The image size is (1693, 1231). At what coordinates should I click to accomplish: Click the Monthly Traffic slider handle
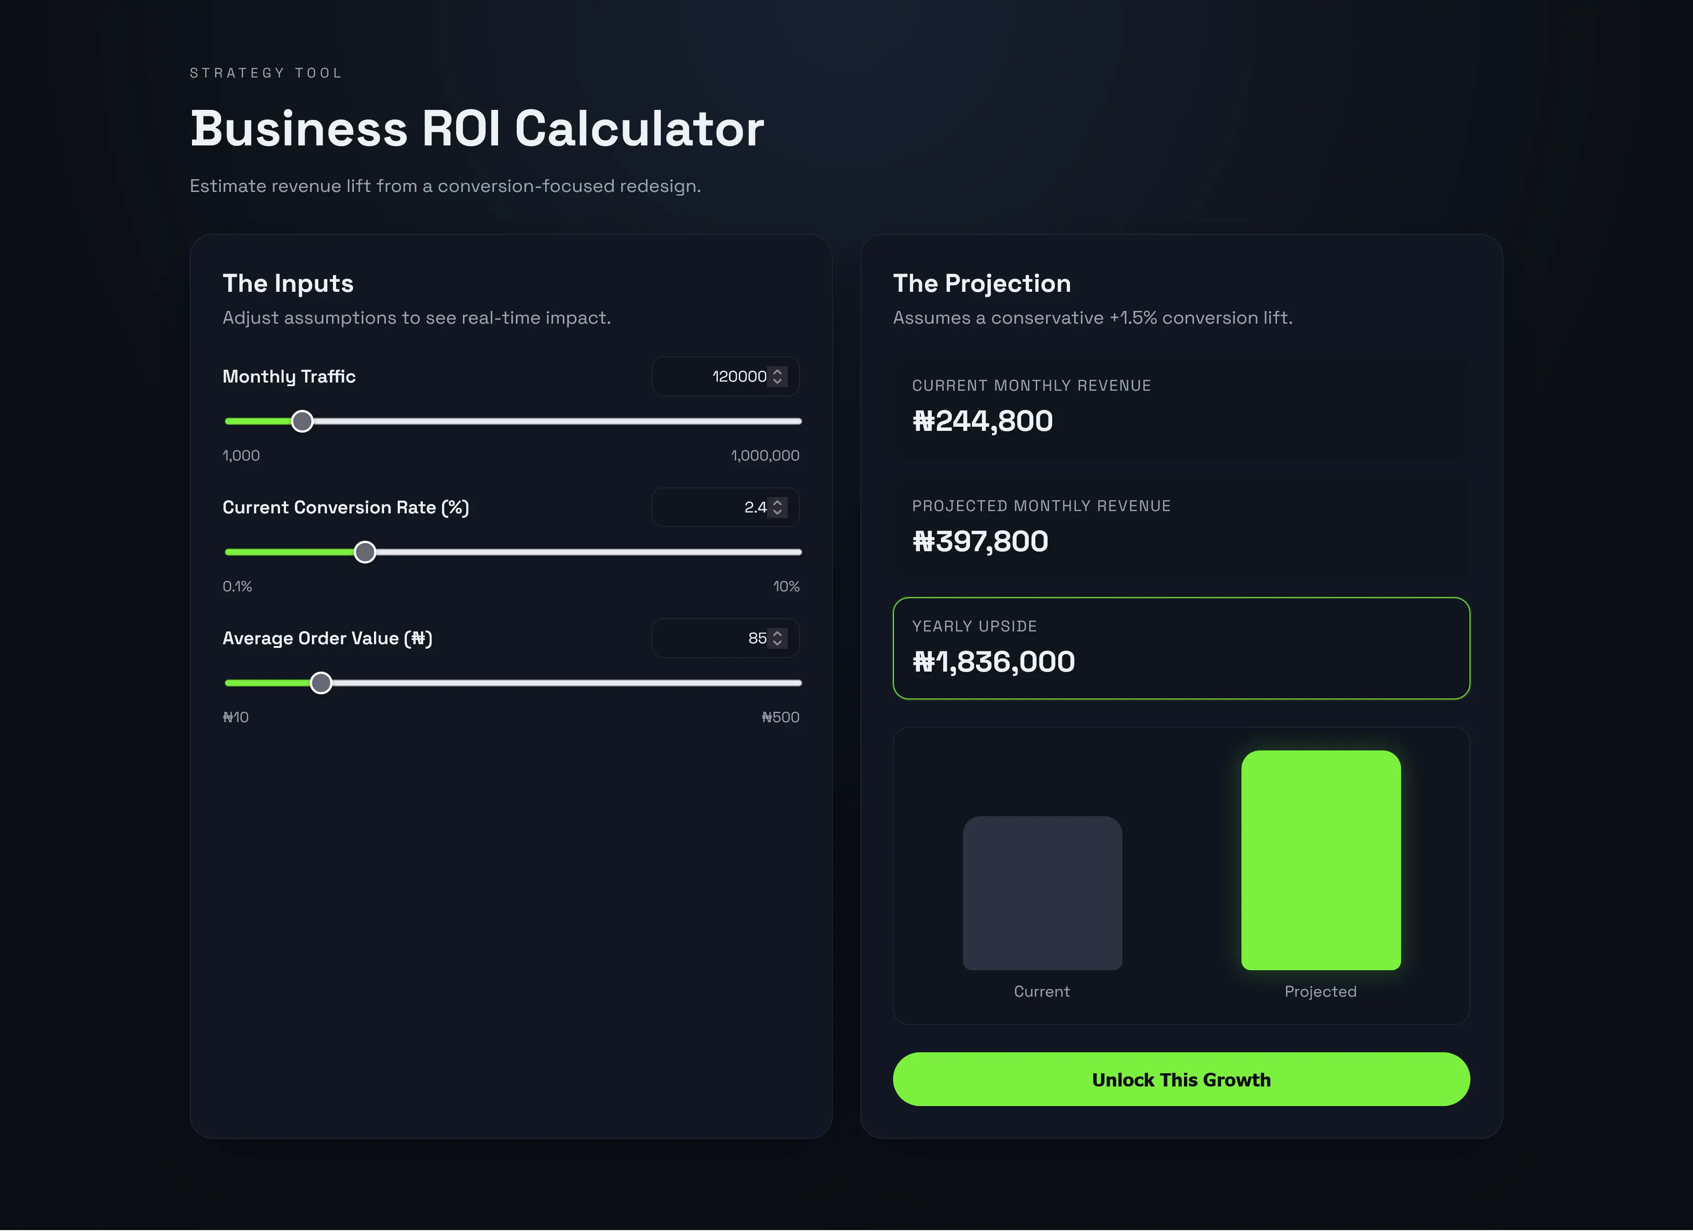301,421
